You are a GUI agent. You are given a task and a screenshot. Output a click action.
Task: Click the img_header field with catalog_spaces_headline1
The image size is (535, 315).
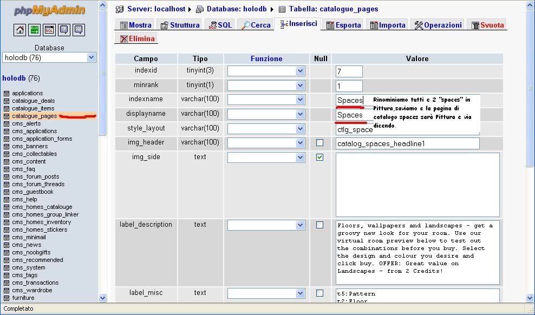click(x=408, y=143)
